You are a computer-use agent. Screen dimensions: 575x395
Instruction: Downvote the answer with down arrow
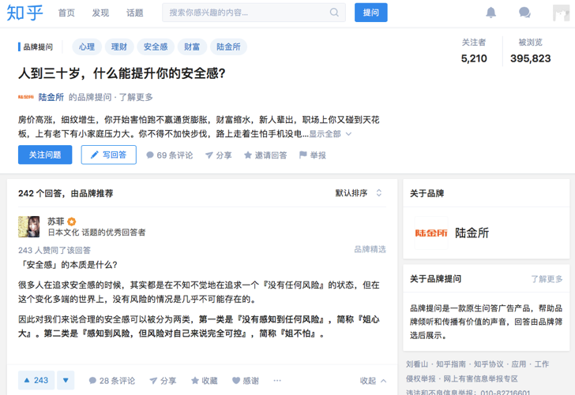pos(66,380)
